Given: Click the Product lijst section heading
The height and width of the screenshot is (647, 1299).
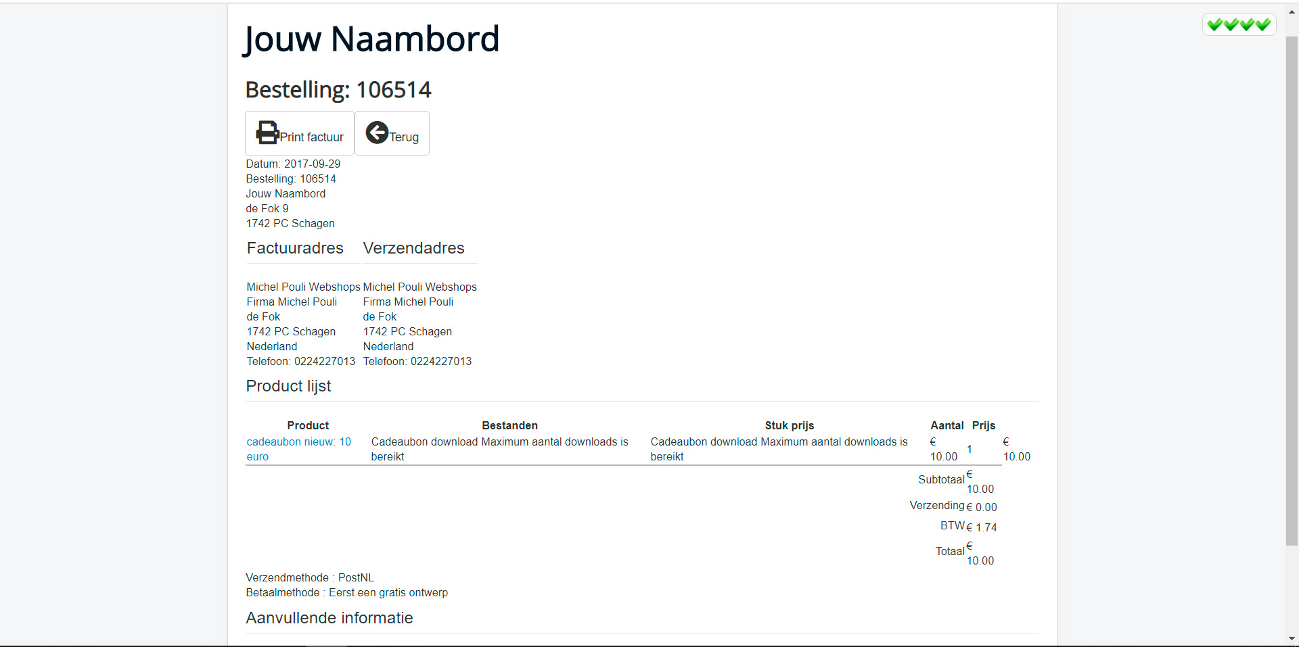Looking at the screenshot, I should (x=288, y=386).
